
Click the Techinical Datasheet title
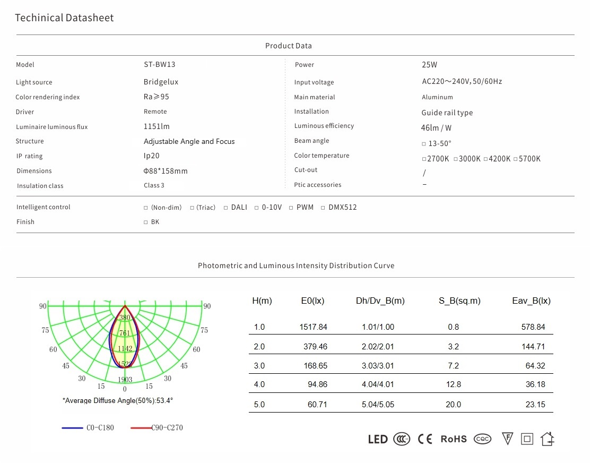64,18
